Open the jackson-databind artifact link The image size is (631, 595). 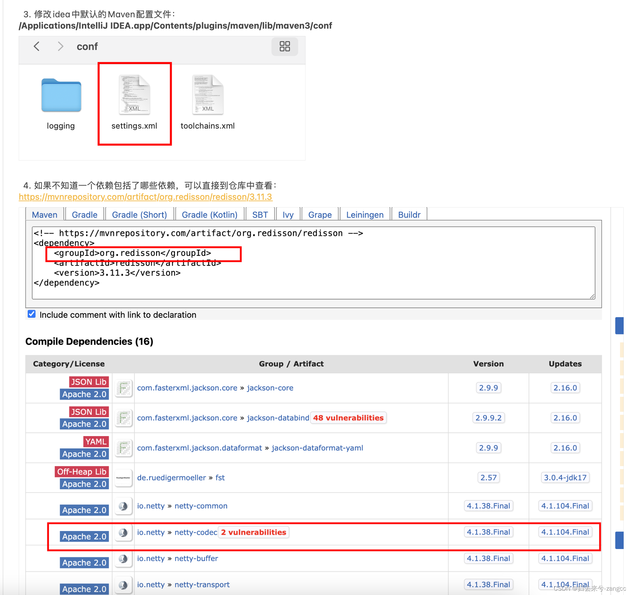click(278, 418)
